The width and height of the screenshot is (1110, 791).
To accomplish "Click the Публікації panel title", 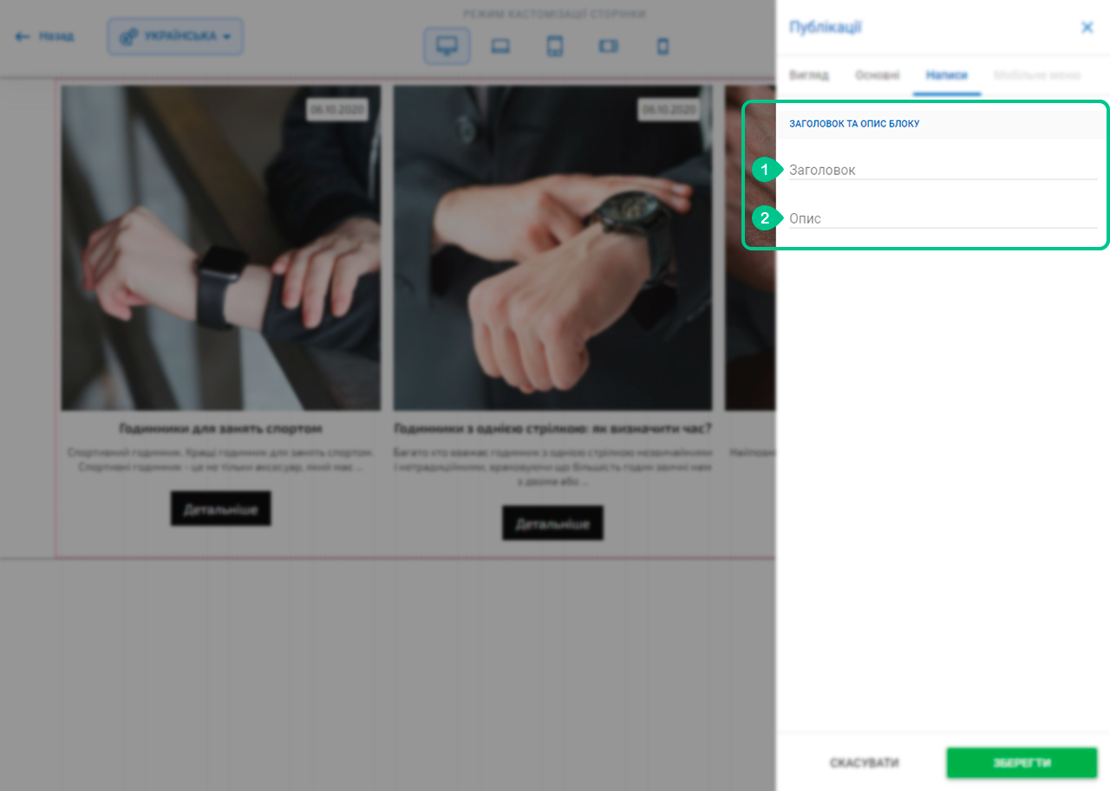I will point(825,28).
